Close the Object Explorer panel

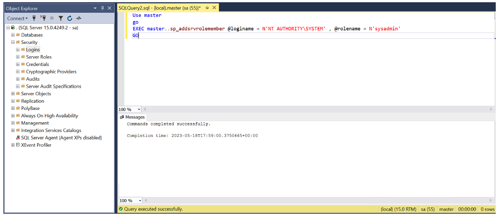(x=109, y=8)
